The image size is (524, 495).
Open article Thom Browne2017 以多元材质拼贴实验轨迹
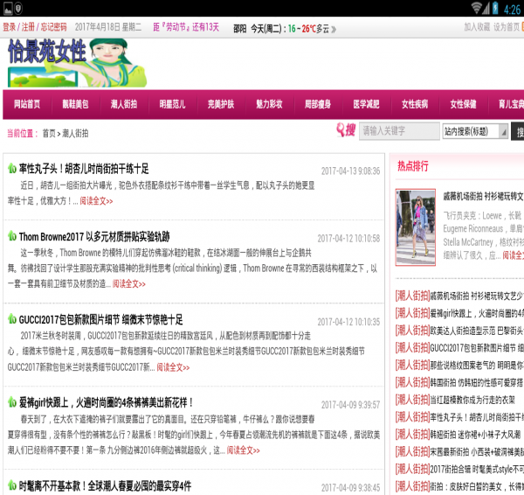coord(94,237)
